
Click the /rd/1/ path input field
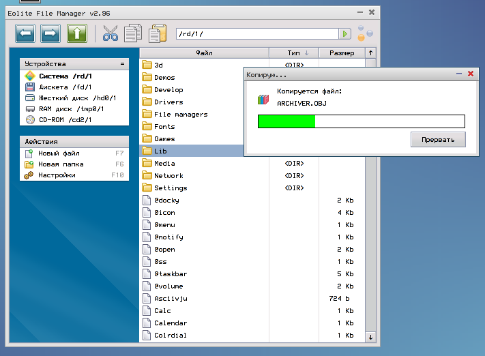pyautogui.click(x=256, y=33)
